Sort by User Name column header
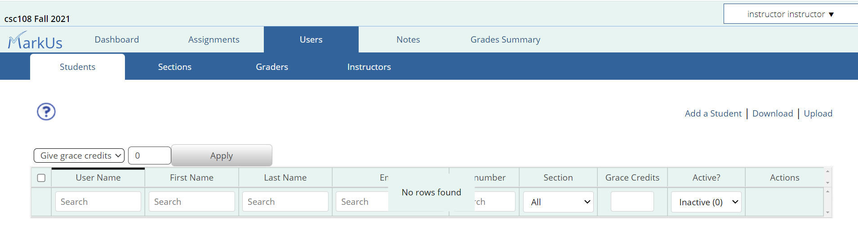 click(98, 177)
